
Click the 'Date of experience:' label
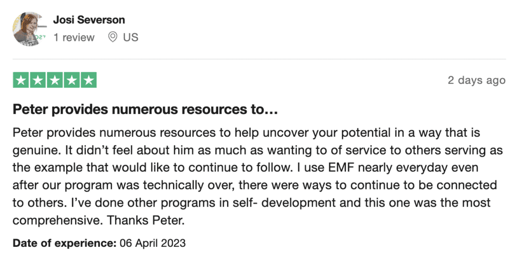tap(65, 243)
